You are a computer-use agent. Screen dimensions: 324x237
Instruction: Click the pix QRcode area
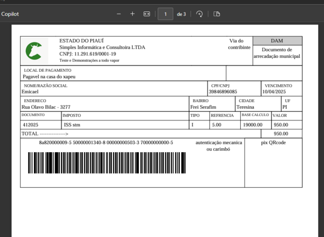[x=273, y=163]
